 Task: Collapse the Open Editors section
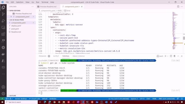point(15,11)
